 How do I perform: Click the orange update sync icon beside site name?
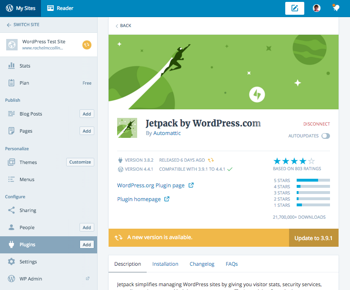pyautogui.click(x=87, y=45)
